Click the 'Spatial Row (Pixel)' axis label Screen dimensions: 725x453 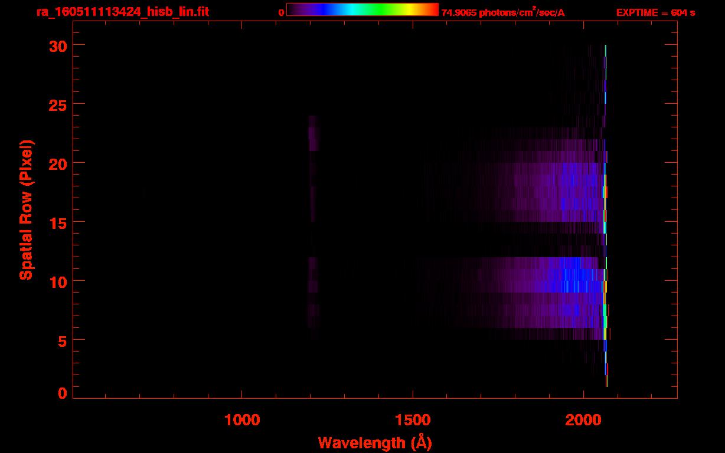pyautogui.click(x=26, y=210)
